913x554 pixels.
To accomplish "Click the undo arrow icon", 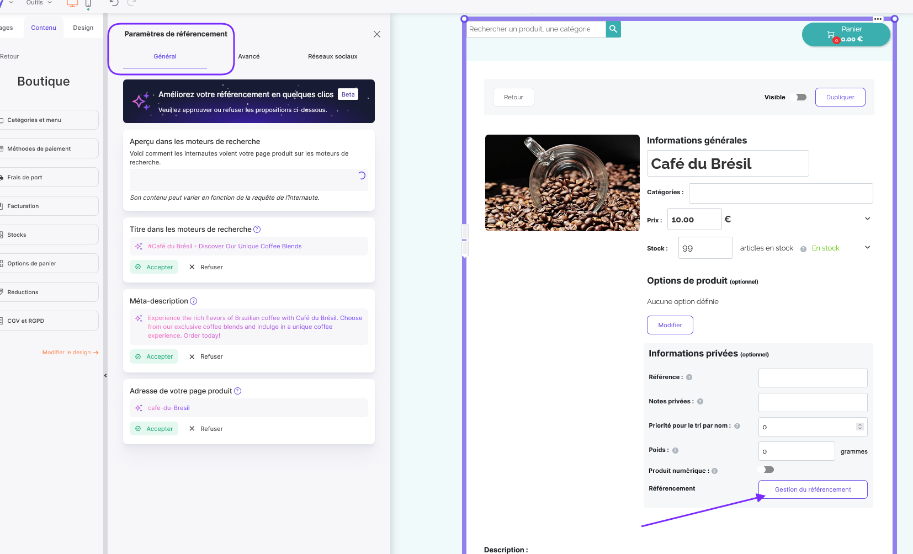I will pos(114,3).
